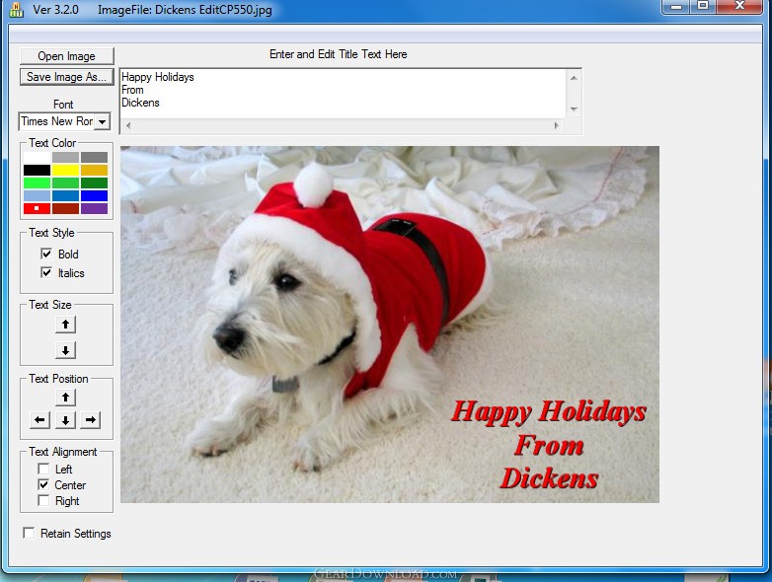Select the purple text color swatch
Screen dimensions: 772x582
point(94,208)
